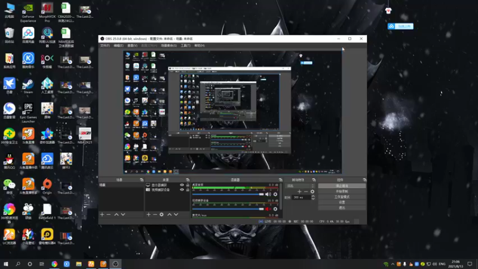Open Epic Games Launcher desktop icon
478x269 pixels.
tap(28, 113)
